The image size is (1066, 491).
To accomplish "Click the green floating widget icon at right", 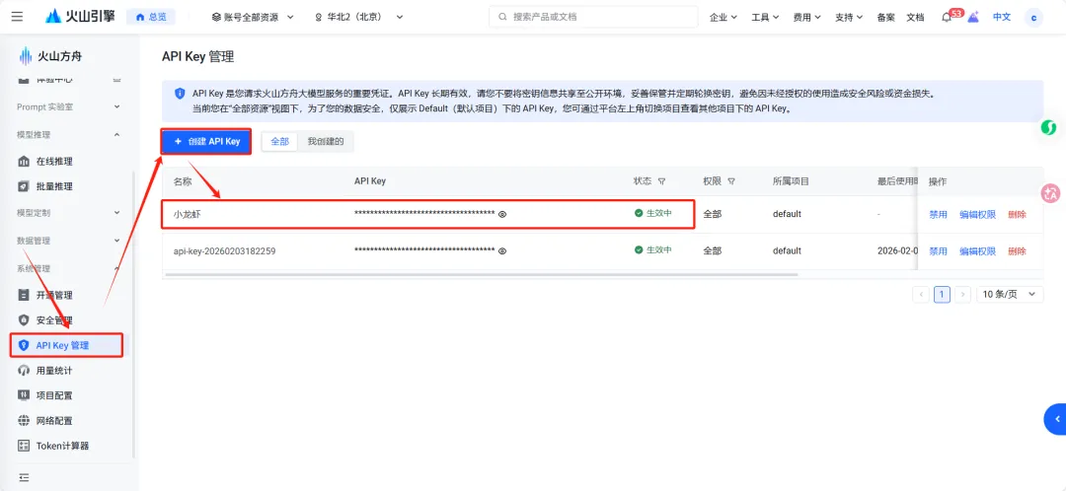I will (x=1049, y=127).
